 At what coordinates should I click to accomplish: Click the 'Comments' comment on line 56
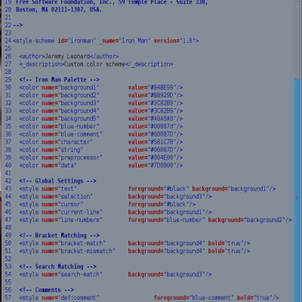click(47, 290)
